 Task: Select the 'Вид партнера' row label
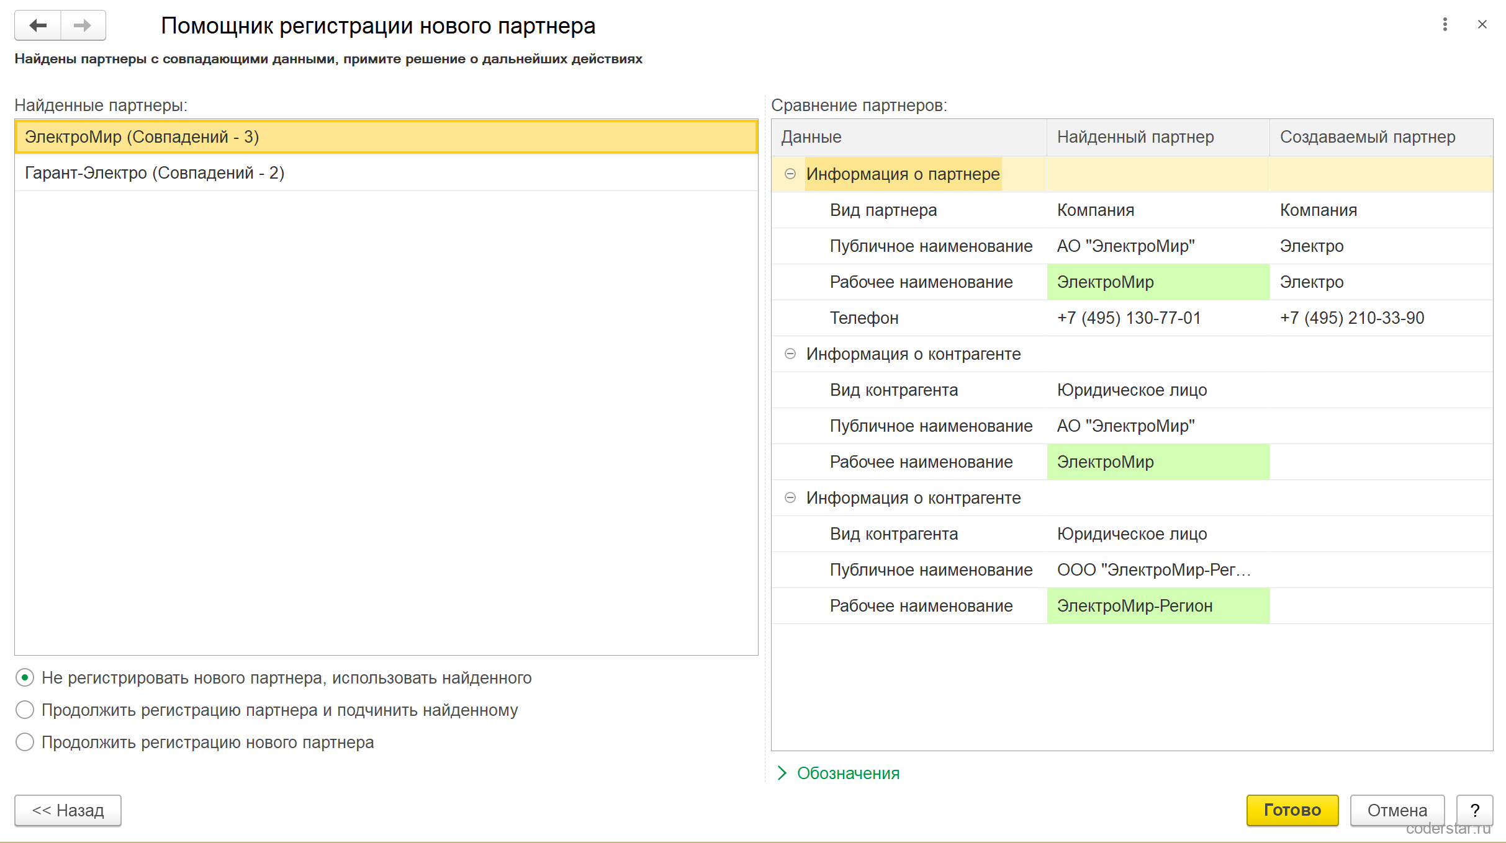pyautogui.click(x=883, y=210)
